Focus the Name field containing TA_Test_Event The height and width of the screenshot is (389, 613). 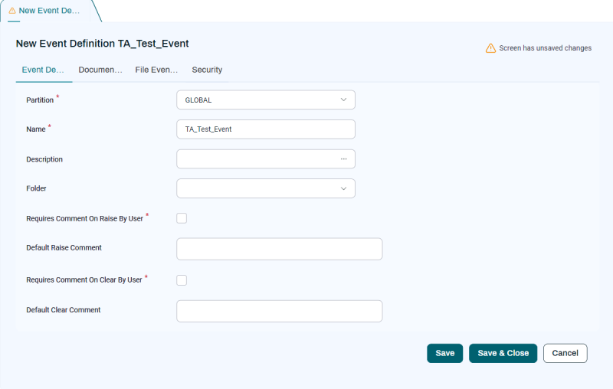click(265, 129)
